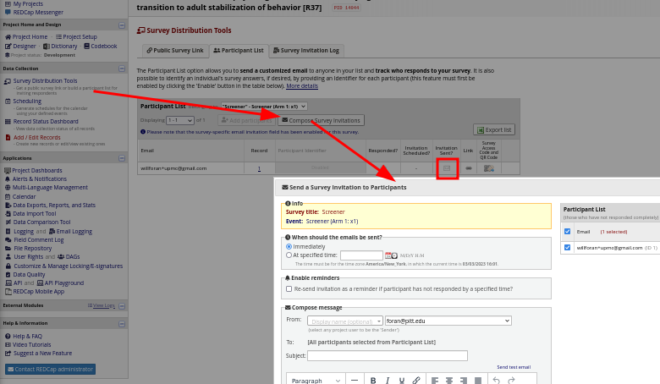Enable the re-send invitation reminder checkbox
This screenshot has height=384, width=660.
(289, 288)
